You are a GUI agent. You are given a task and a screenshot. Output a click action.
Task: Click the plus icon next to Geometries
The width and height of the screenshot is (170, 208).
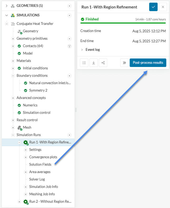(69, 6)
